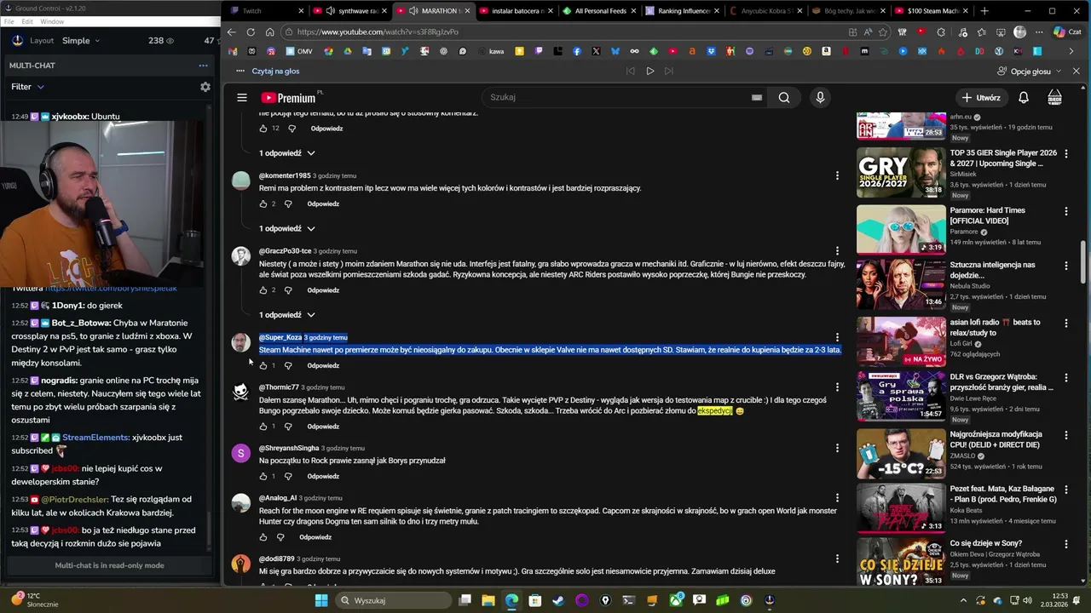
Task: Open options for Paramore Hard Times video
Action: (1065, 210)
